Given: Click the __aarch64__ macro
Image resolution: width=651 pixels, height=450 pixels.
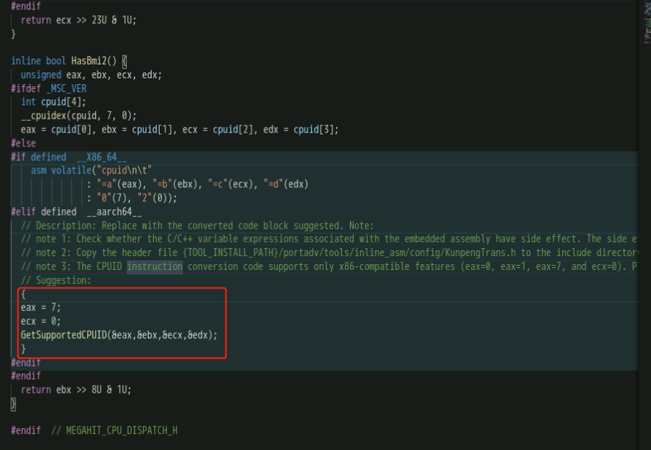Looking at the screenshot, I should point(114,212).
